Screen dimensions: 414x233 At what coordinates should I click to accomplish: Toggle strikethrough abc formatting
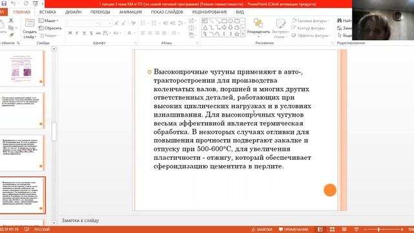(x=98, y=33)
